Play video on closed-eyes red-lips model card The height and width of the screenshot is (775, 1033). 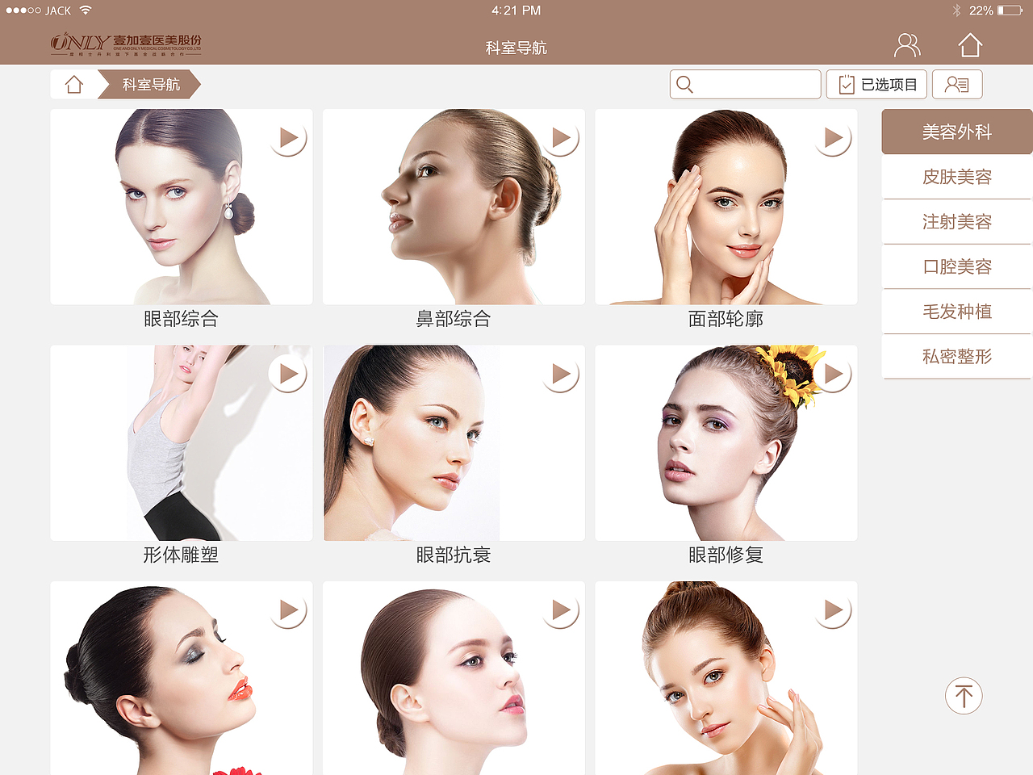click(288, 611)
